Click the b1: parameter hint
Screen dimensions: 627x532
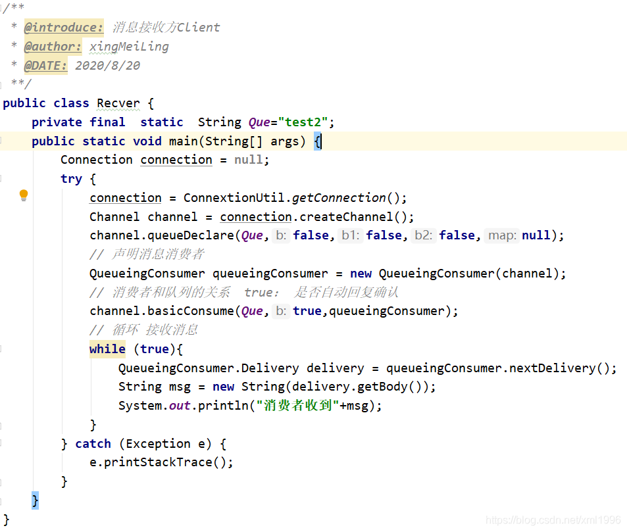pos(350,235)
